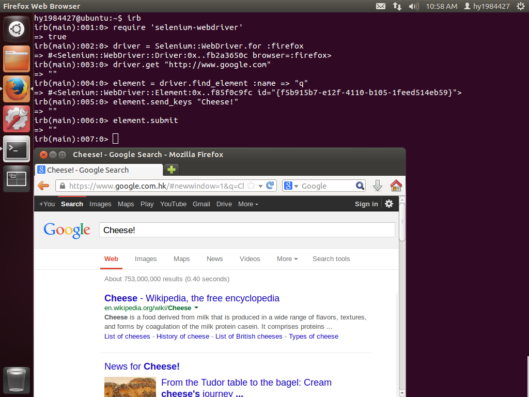Viewport: 529px width, 397px height.
Task: Open Google options gear icon
Action: click(x=389, y=204)
